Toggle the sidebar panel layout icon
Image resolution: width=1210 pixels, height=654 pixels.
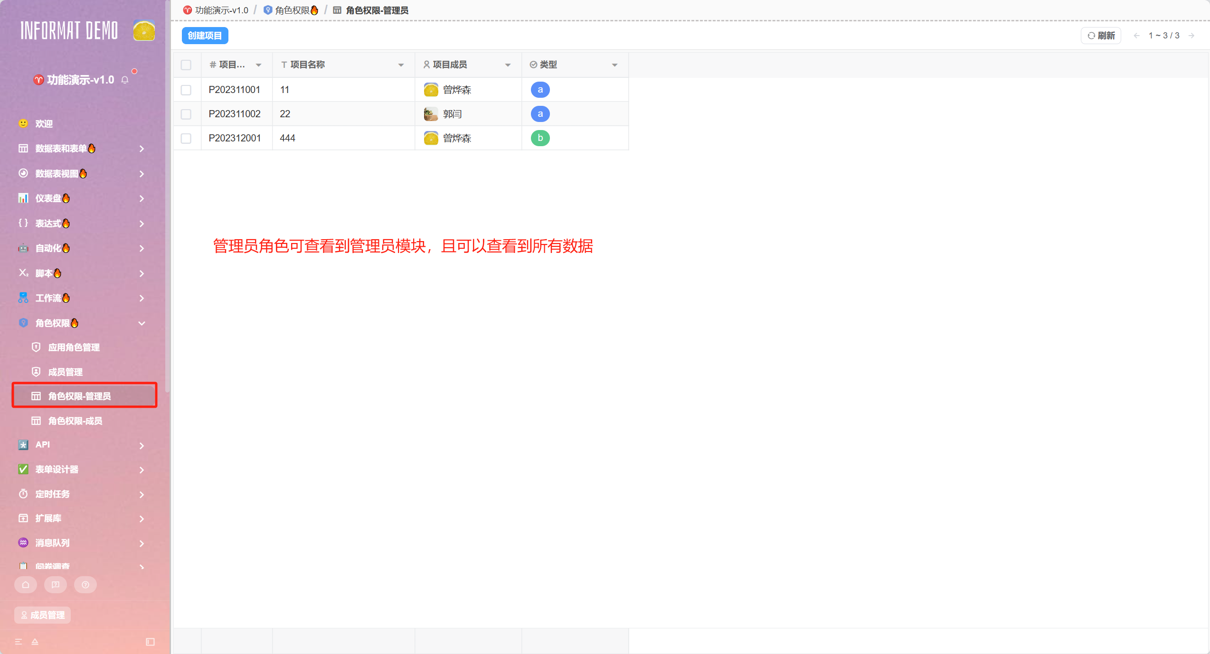tap(150, 642)
